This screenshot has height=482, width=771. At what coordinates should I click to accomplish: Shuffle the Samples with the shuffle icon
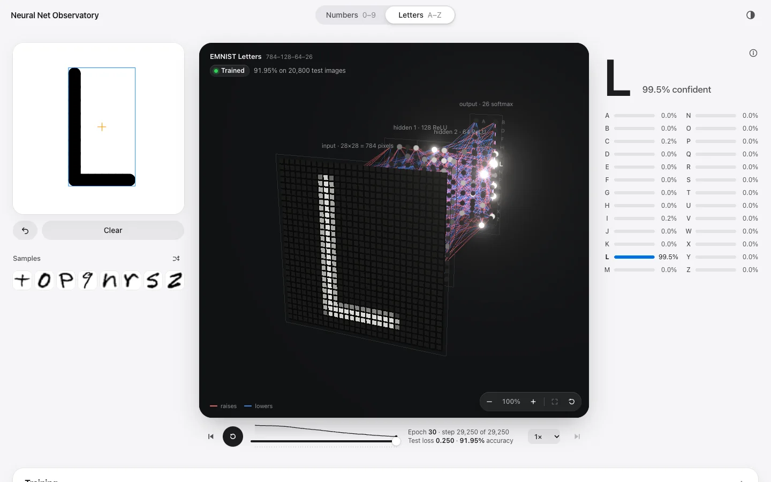coord(176,259)
